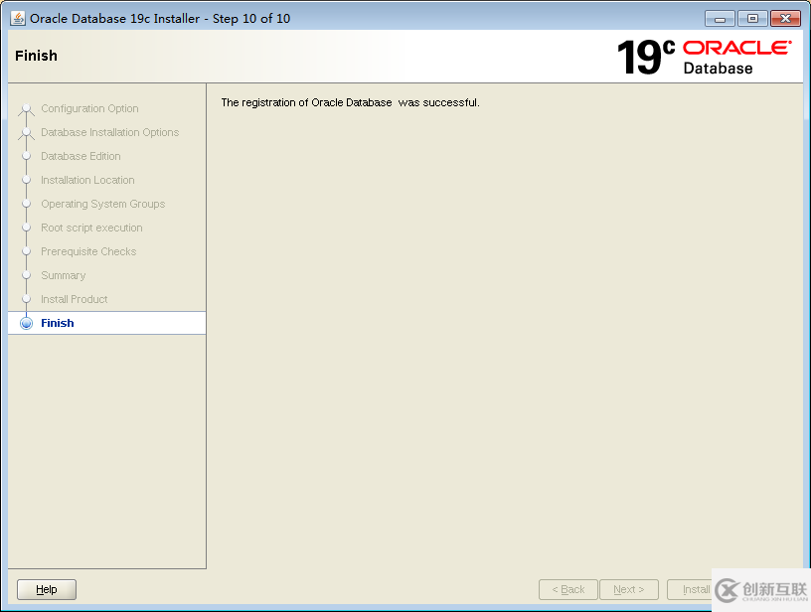811x612 pixels.
Task: Select the Root script execution step
Action: [91, 228]
